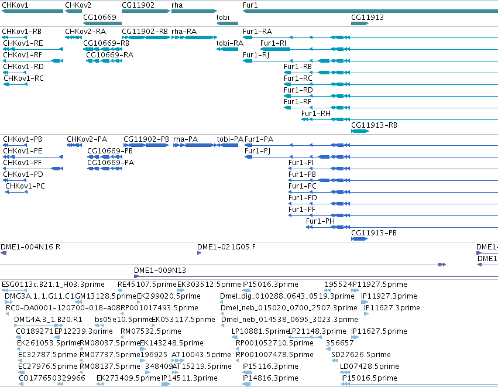Screen dimensions: 498x387
Task: Click the tobi-PA protein label
Action: pos(230,139)
